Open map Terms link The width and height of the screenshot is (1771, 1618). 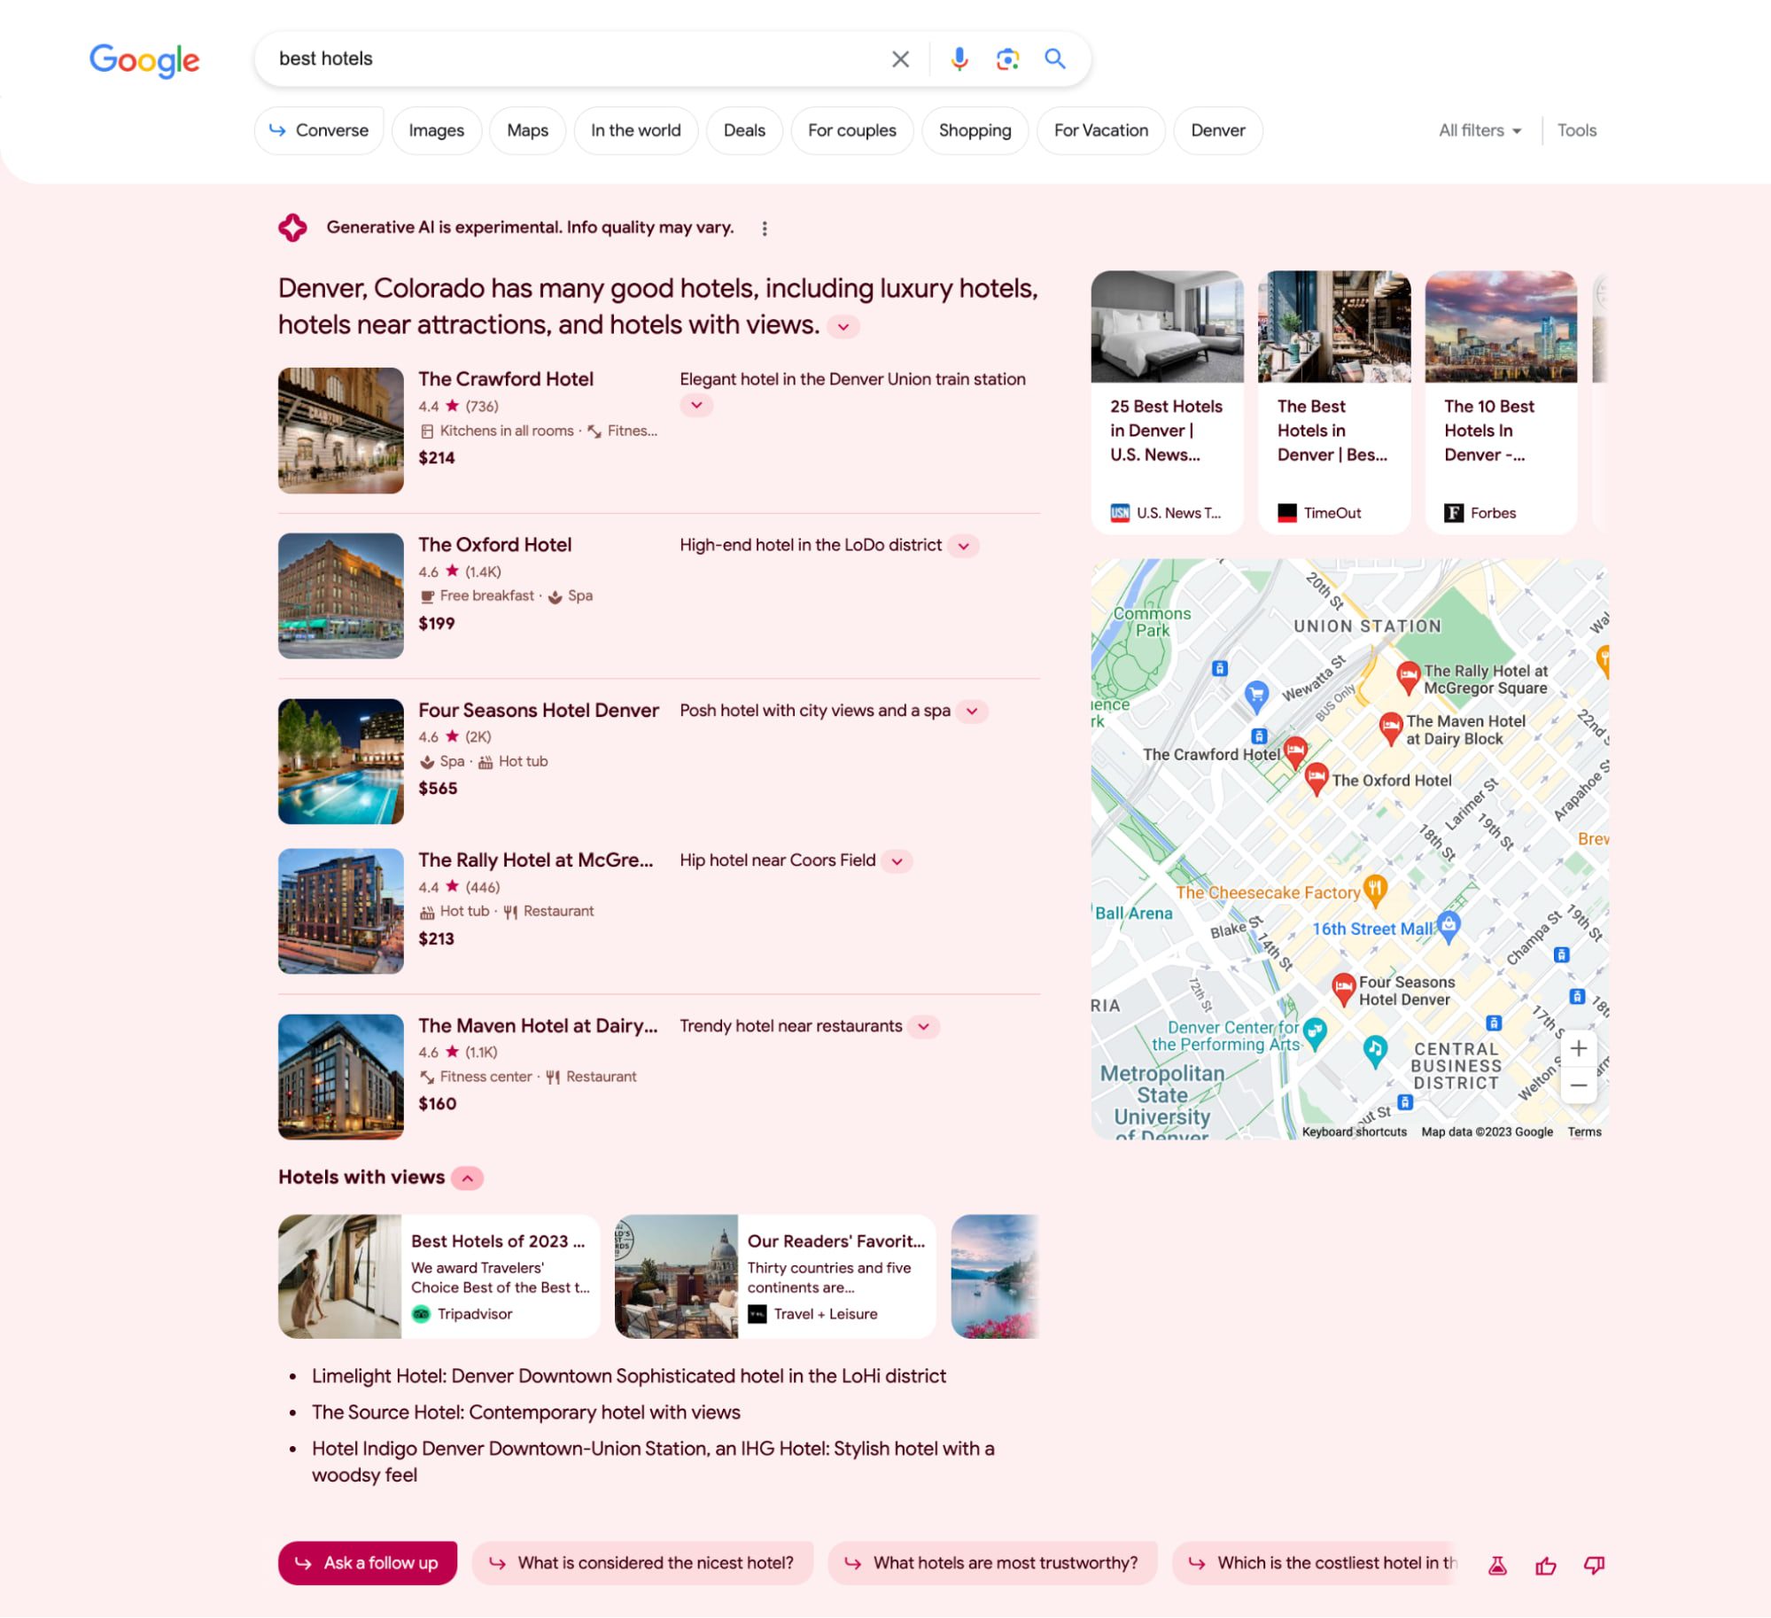tap(1584, 1132)
